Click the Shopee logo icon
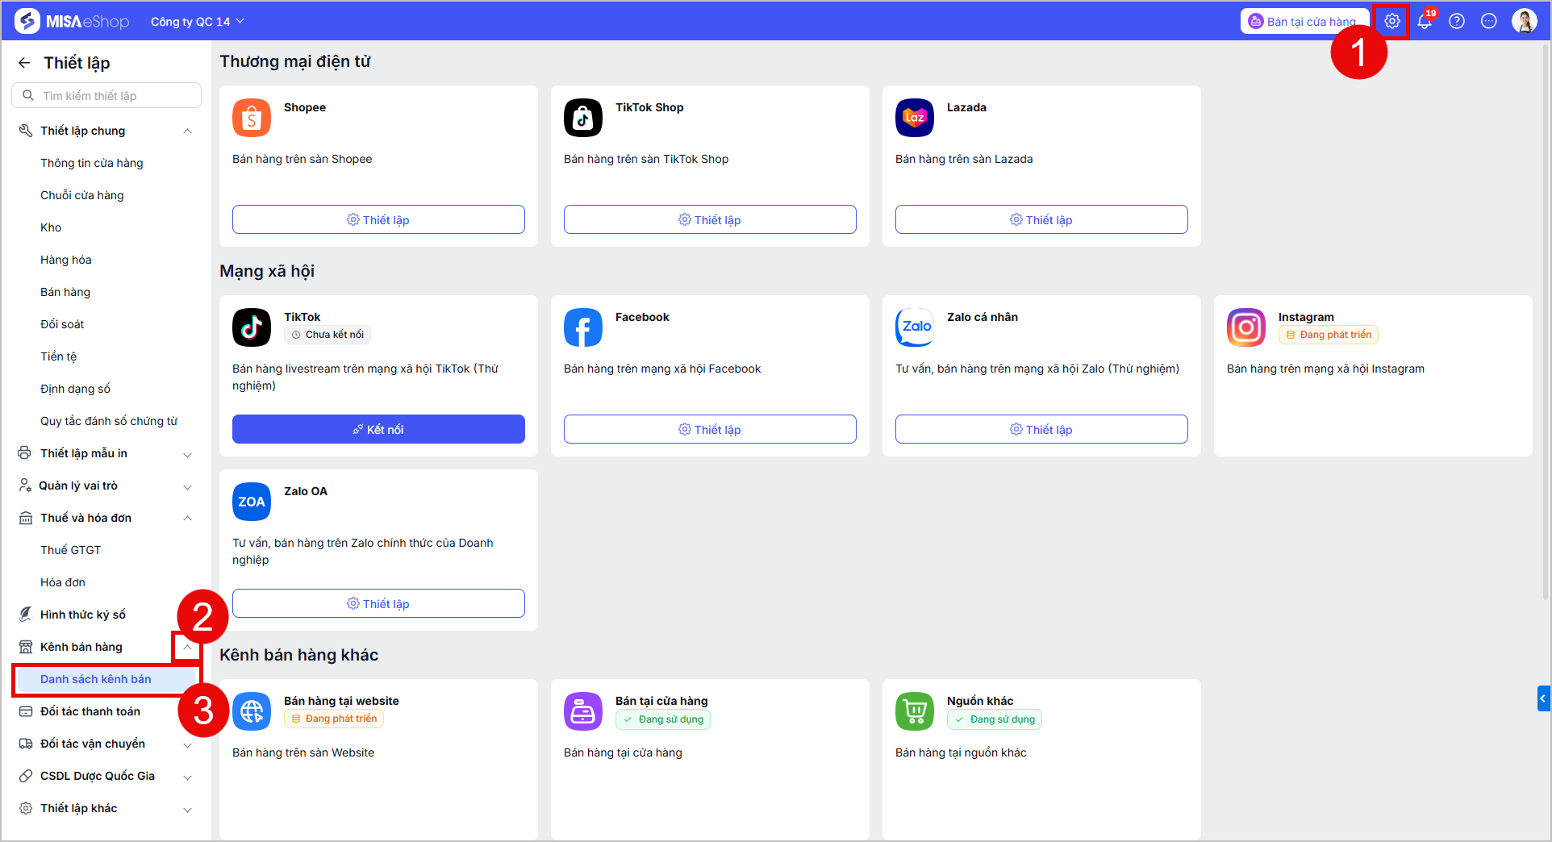Image resolution: width=1552 pixels, height=842 pixels. [252, 118]
